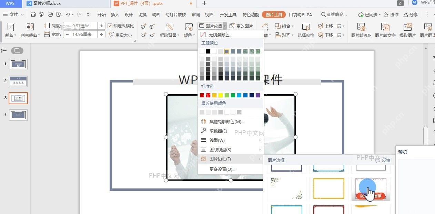Click the height plus stepper button

(x=101, y=26)
